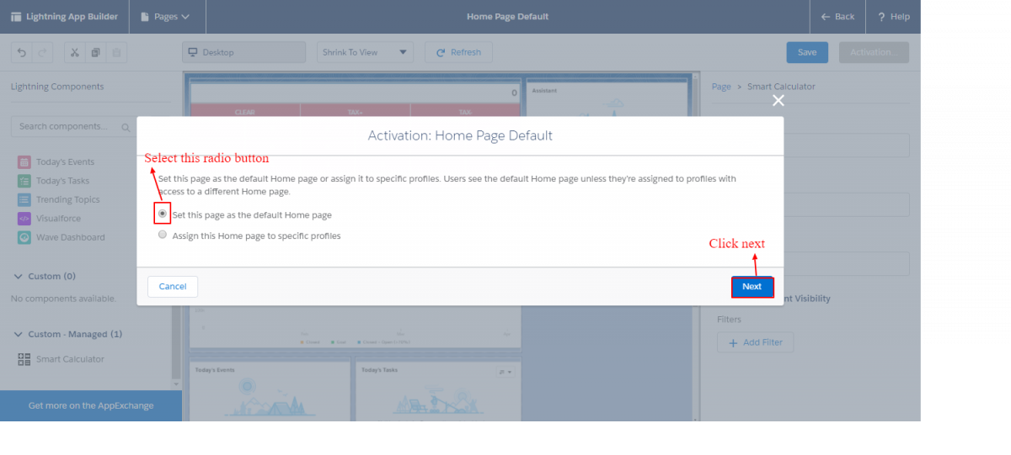Click the Add Filter button
The height and width of the screenshot is (455, 1011).
[x=755, y=342]
